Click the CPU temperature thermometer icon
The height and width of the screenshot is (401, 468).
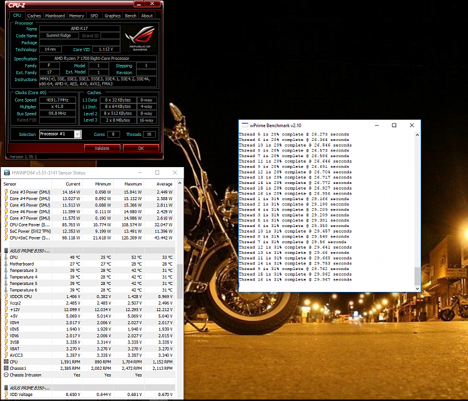pos(6,257)
